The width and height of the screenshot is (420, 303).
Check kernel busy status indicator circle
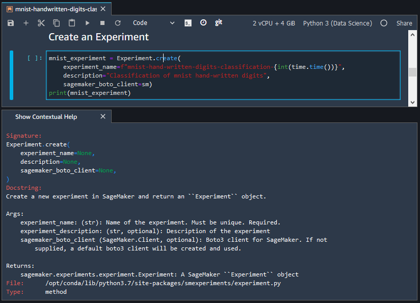click(x=384, y=22)
